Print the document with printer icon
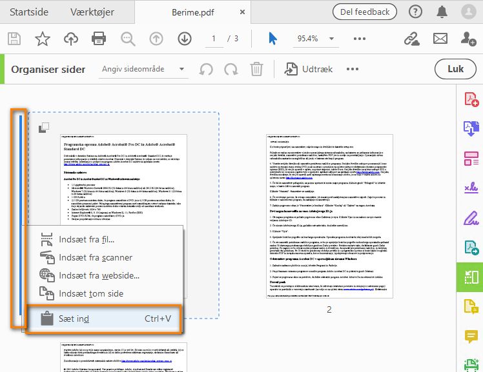 coord(99,39)
